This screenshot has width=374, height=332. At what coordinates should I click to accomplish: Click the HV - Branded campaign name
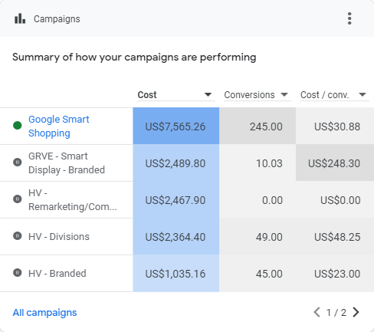[x=57, y=274]
